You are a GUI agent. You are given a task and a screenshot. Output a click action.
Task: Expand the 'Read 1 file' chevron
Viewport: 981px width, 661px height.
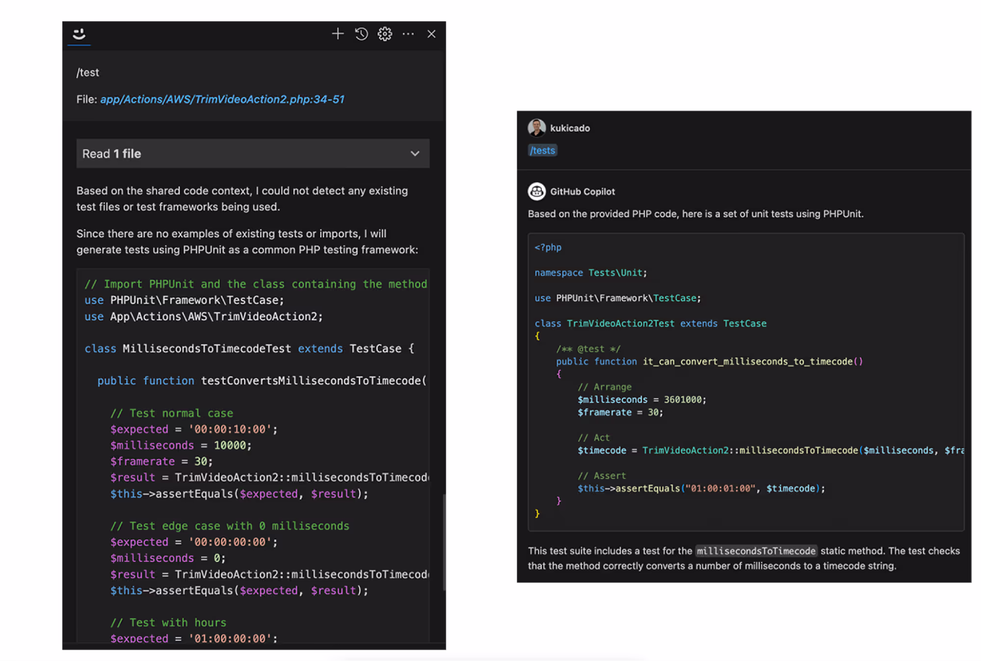415,154
